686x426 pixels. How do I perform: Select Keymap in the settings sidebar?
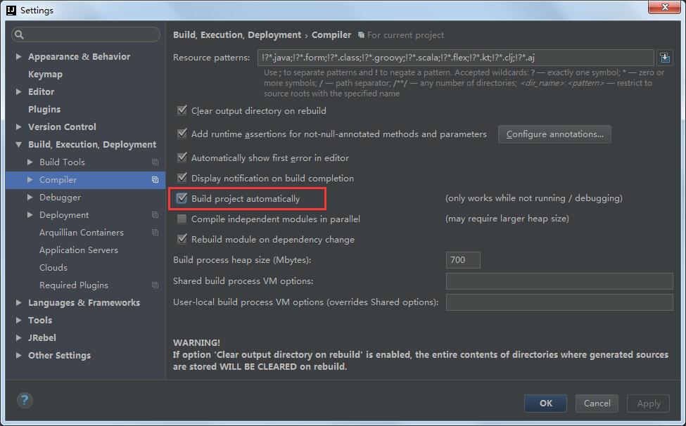(x=46, y=74)
